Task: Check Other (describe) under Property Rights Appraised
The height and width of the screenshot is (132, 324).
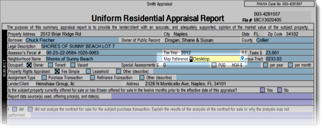Action: 118,72
